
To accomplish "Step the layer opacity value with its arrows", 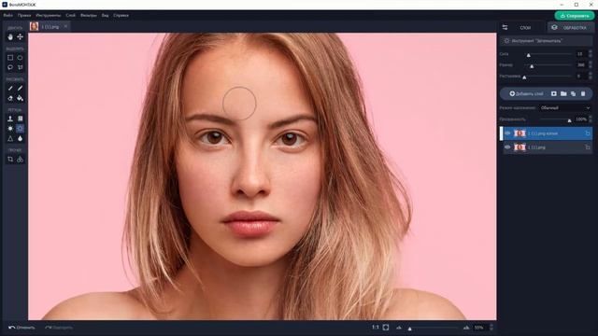I will [x=591, y=119].
